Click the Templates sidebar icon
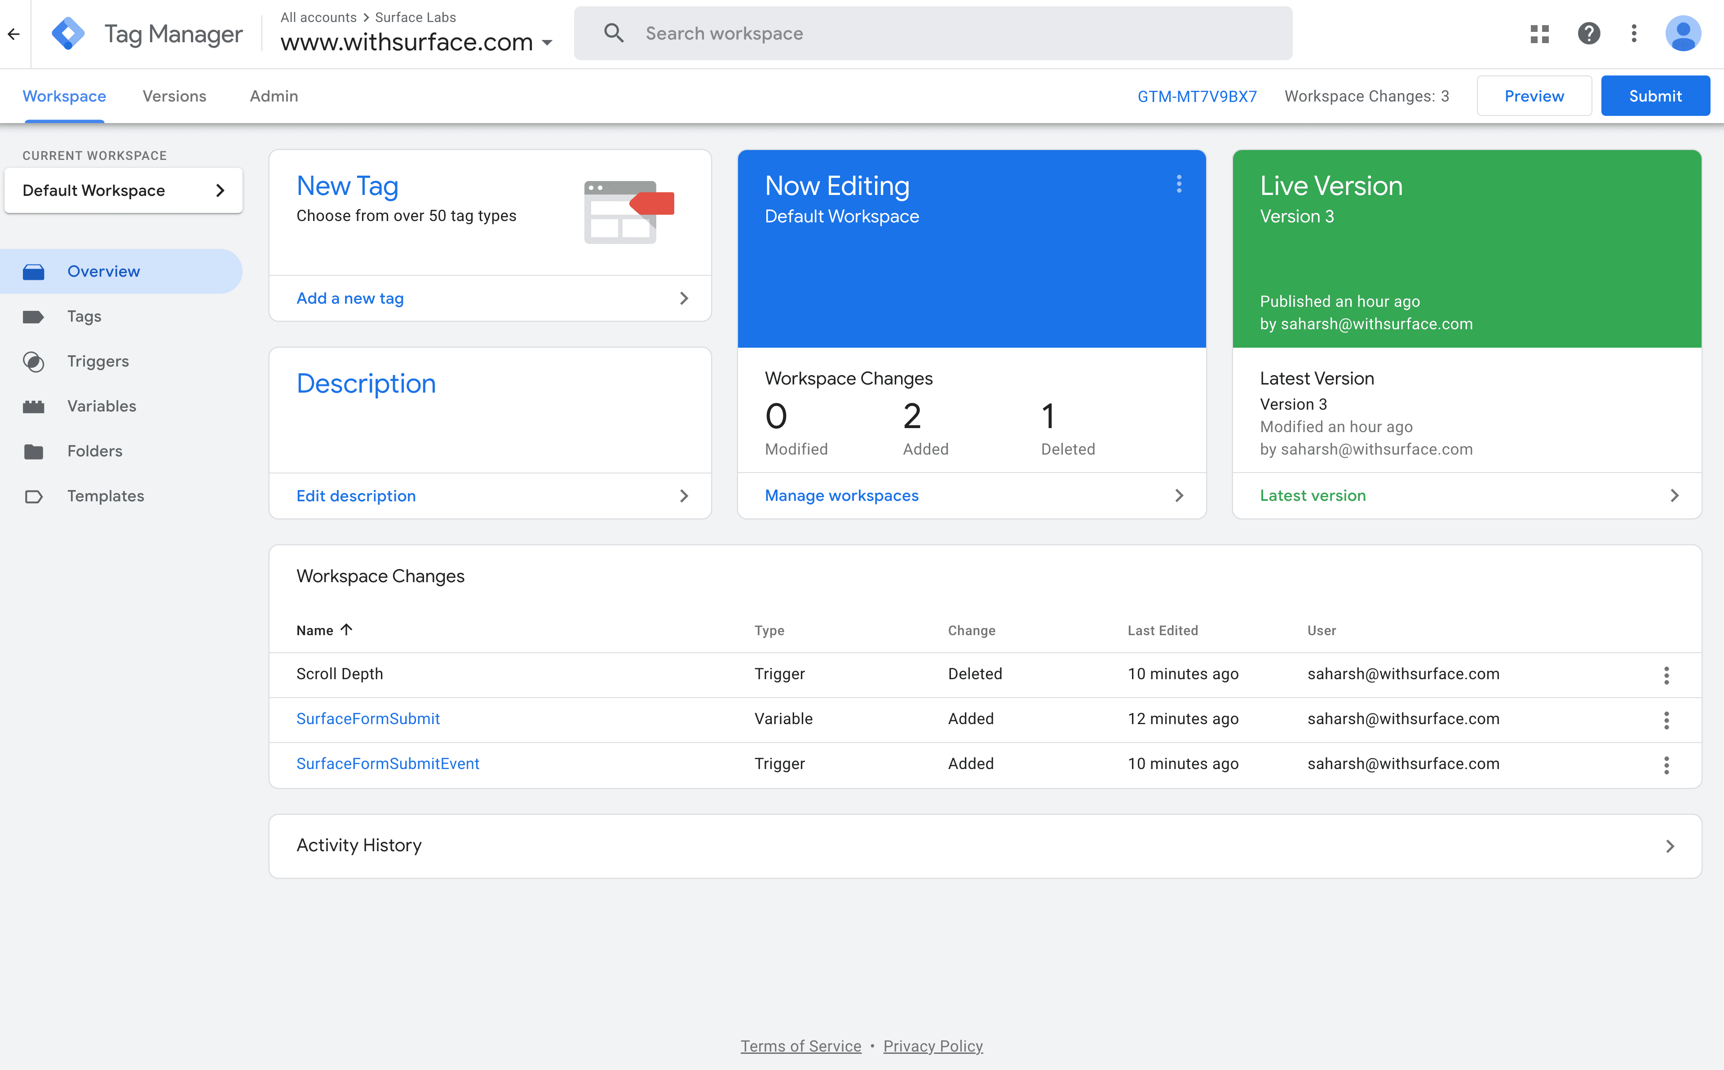This screenshot has width=1724, height=1070. 33,496
